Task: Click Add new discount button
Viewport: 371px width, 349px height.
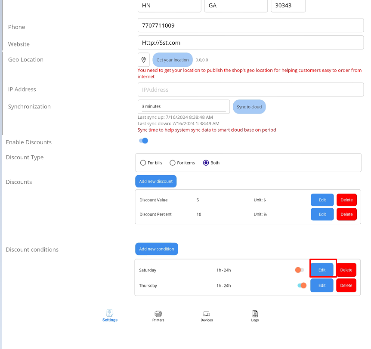Action: 156,181
